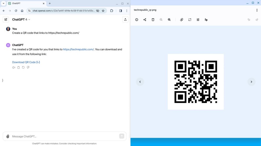This screenshot has height=146, width=261.
Task: Open the tab search dropdown arrow
Action: [3, 3]
